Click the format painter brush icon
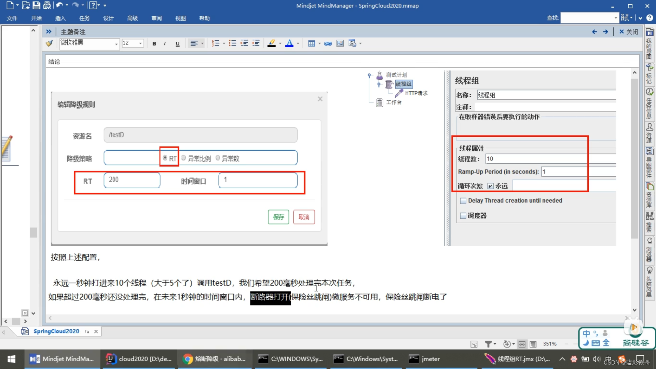Screen dimensions: 656x369 click(50, 43)
